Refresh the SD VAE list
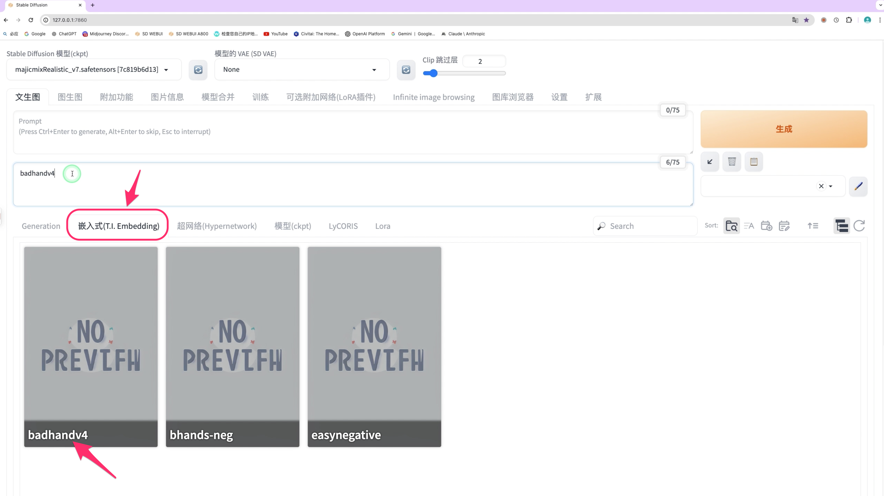The width and height of the screenshot is (884, 496). (x=406, y=69)
